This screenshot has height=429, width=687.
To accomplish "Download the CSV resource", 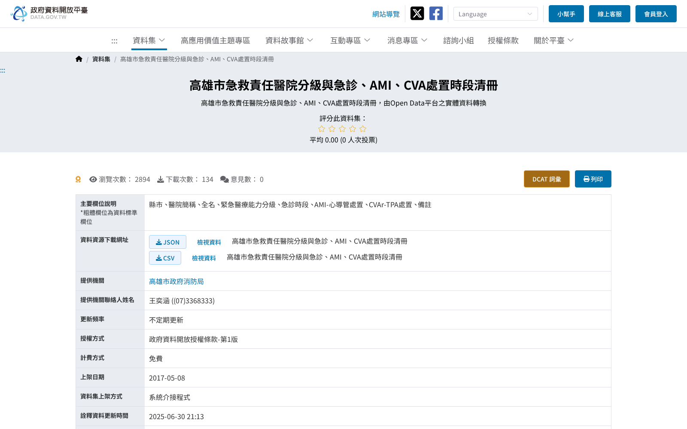I will coord(165,258).
